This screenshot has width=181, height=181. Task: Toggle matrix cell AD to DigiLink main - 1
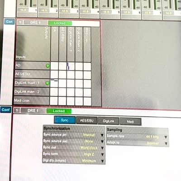tap(71, 67)
